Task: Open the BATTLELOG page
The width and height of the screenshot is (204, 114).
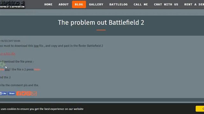Action: (x=118, y=4)
